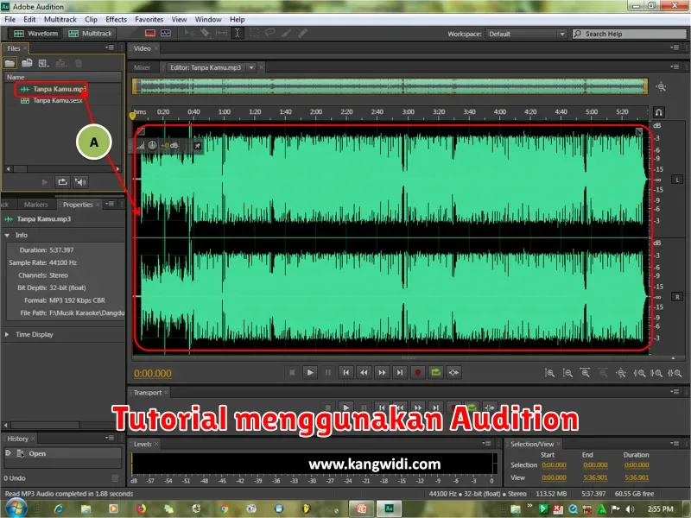691x518 pixels.
Task: Select the Marquee Selection tool
Action: tap(254, 33)
